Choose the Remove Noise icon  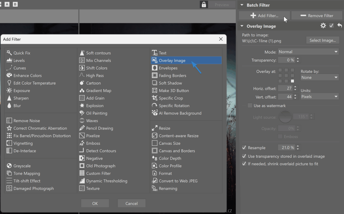(9, 121)
